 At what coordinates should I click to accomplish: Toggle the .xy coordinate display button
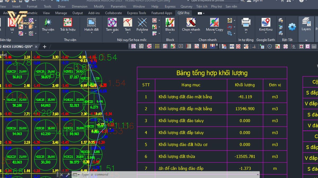[x=230, y=27]
